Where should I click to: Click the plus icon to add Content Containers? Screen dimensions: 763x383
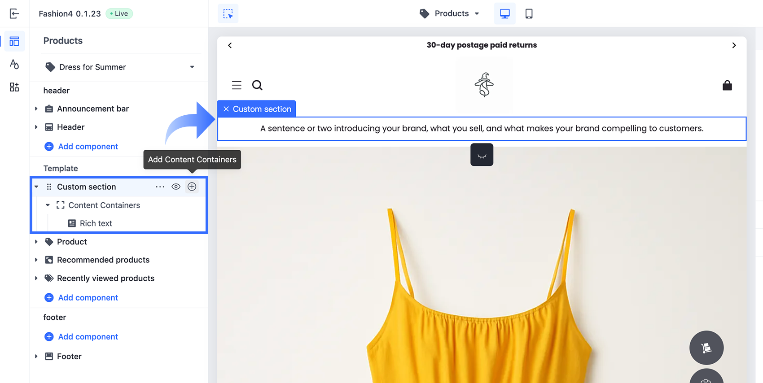click(x=192, y=187)
